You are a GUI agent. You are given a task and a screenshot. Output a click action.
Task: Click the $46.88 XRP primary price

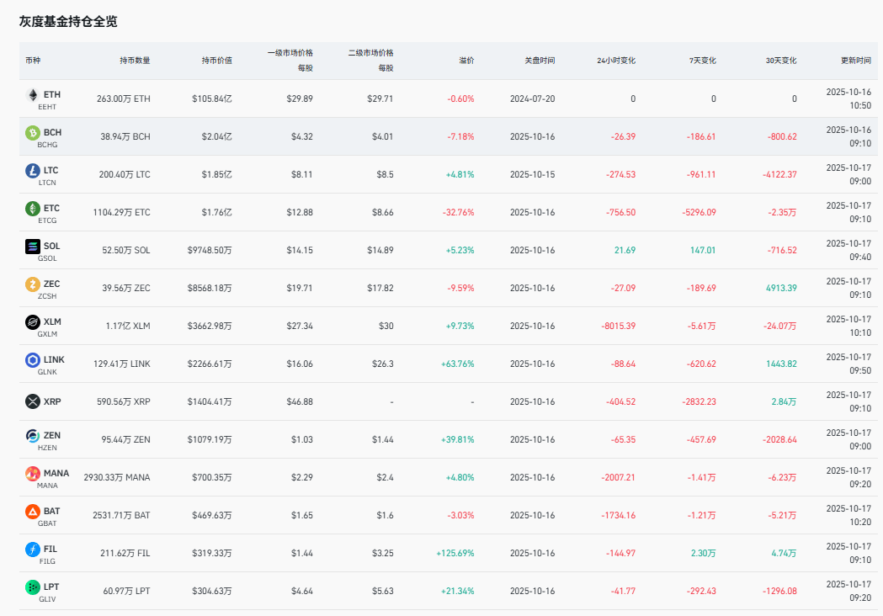point(300,401)
